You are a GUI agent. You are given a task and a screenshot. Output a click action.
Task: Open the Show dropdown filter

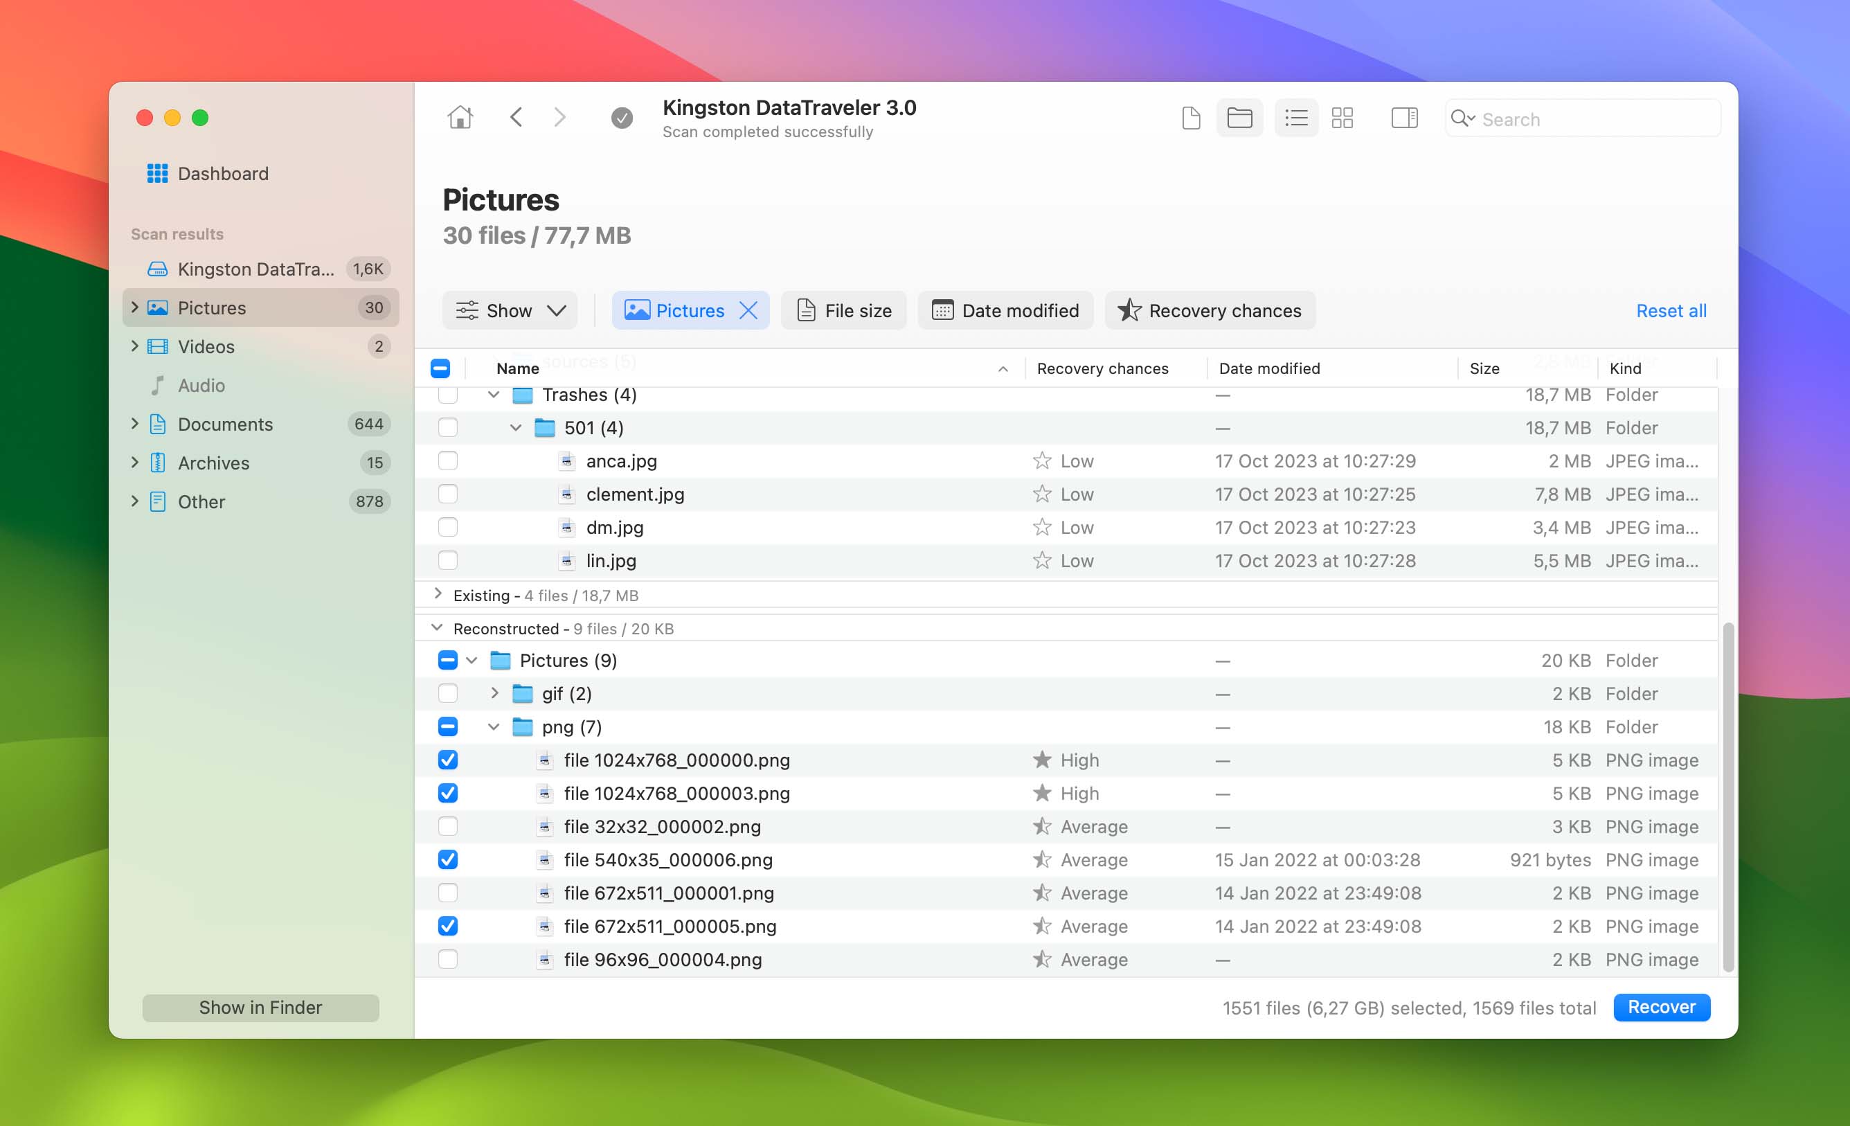pyautogui.click(x=510, y=310)
